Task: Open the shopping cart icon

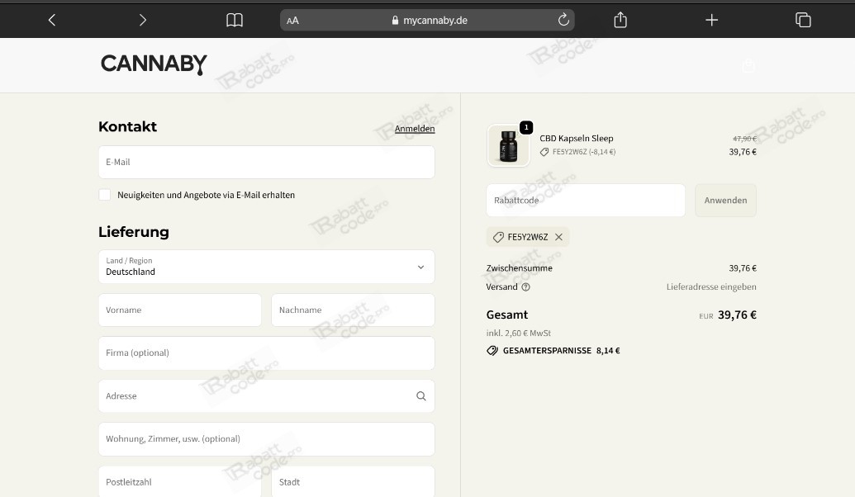Action: (x=748, y=65)
